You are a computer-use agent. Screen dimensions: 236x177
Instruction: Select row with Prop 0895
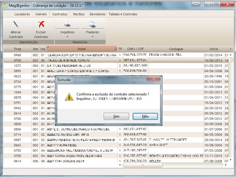(116, 71)
